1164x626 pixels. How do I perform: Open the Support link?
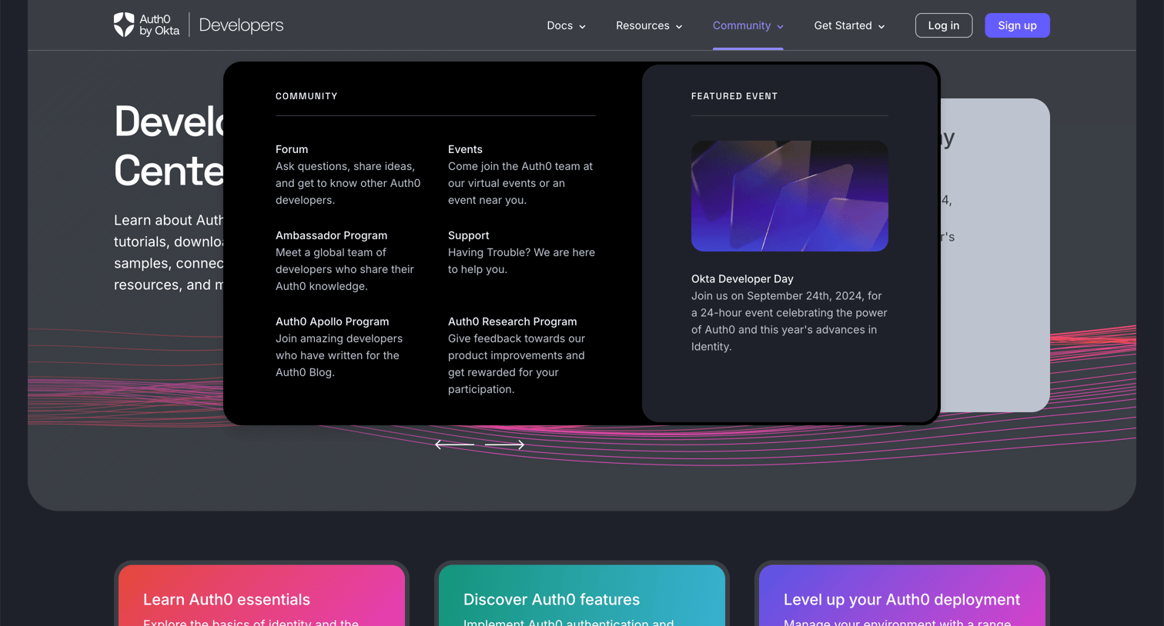468,235
